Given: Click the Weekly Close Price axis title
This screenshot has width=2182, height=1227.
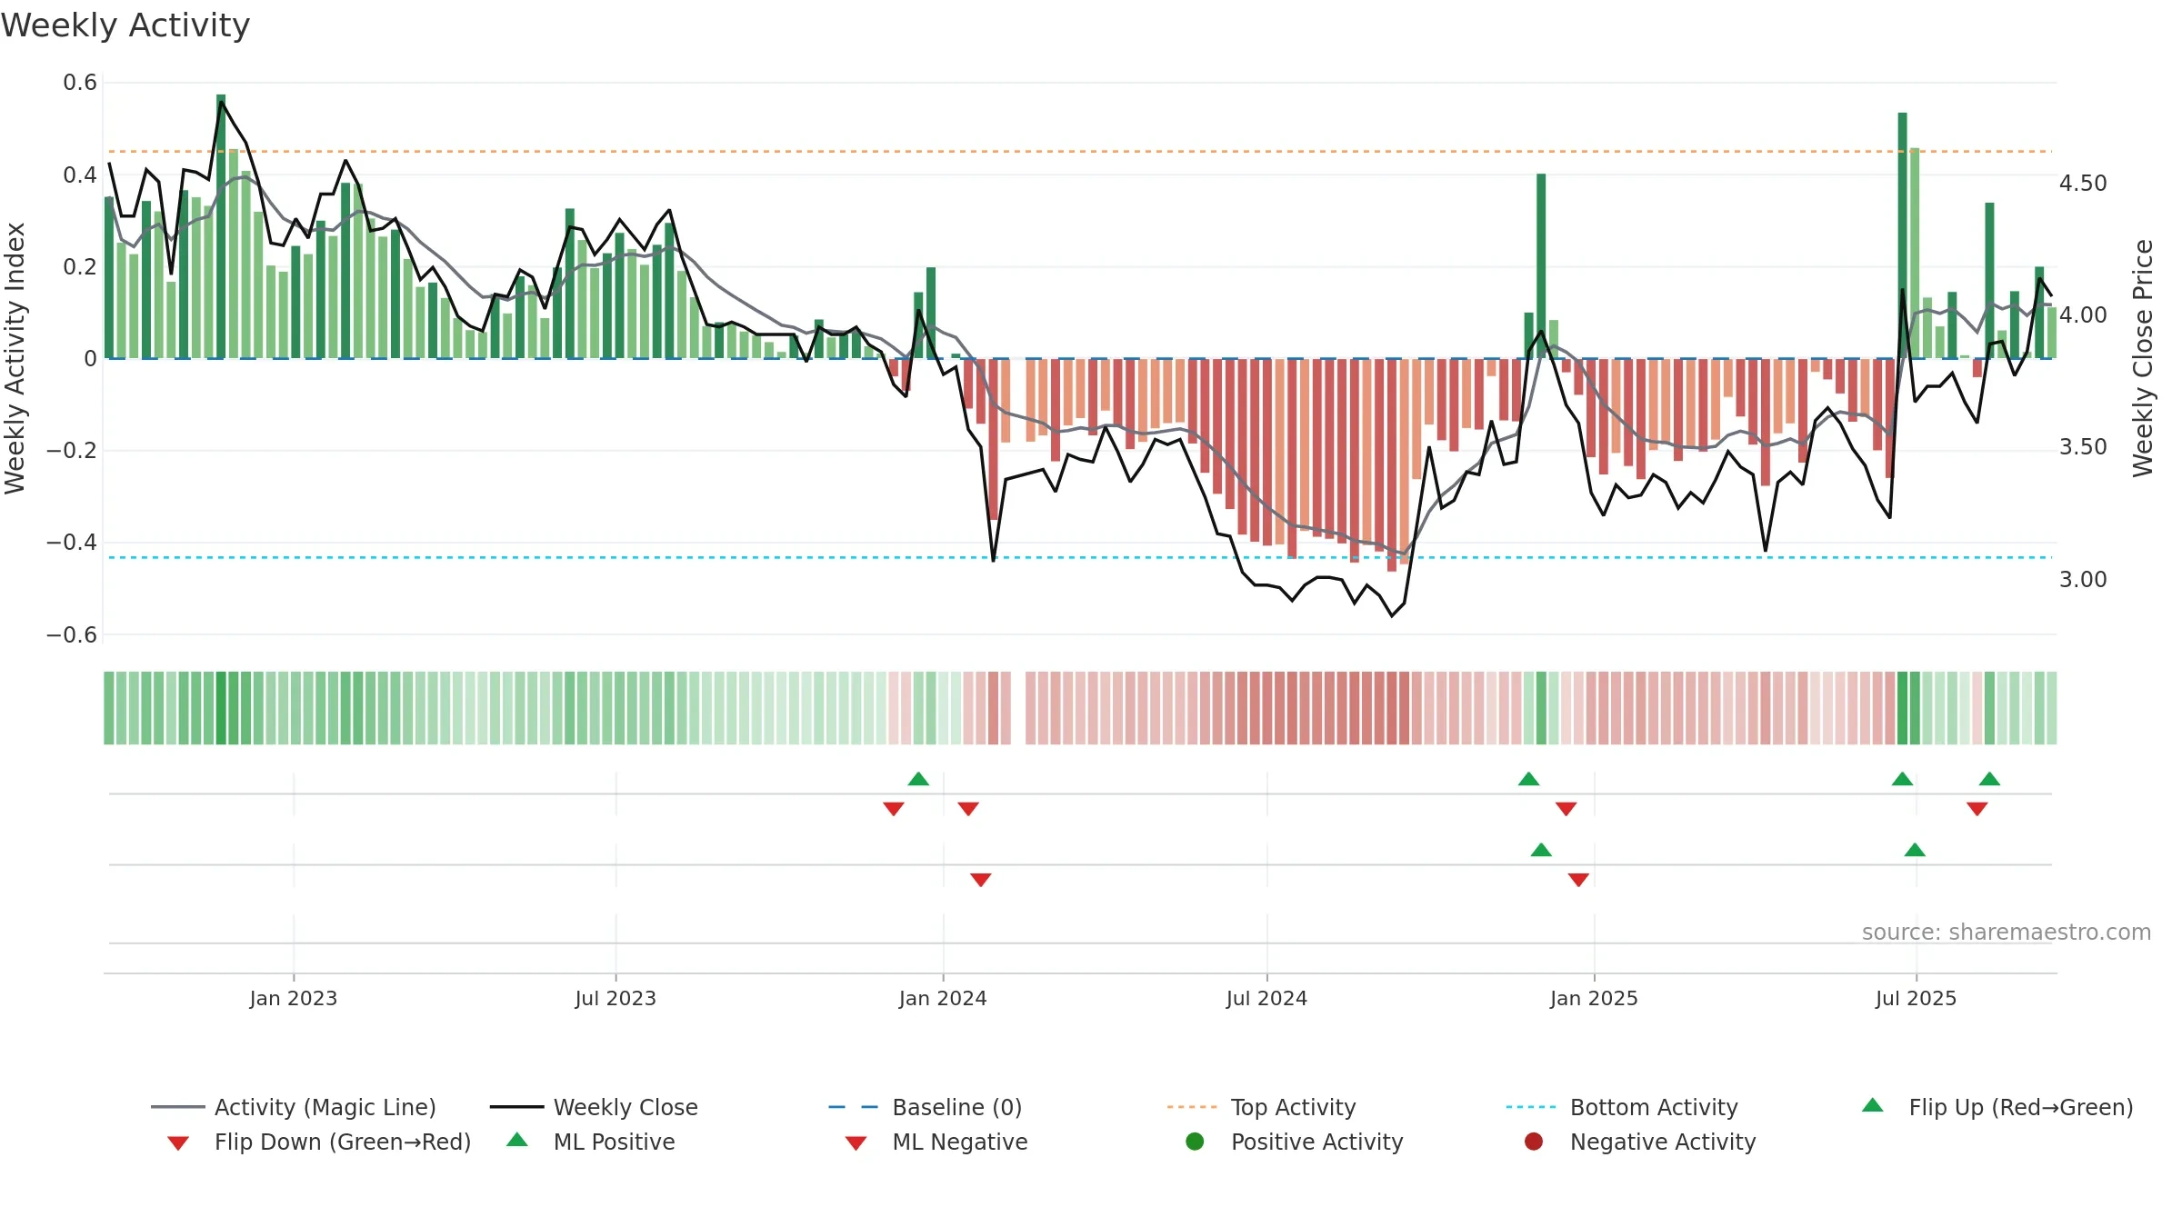Looking at the screenshot, I should click(x=2143, y=358).
